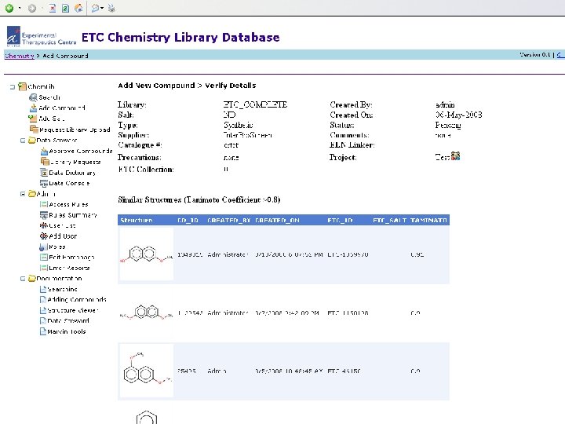Click the Data Dictionary icon
This screenshot has height=424, width=565.
[x=44, y=173]
